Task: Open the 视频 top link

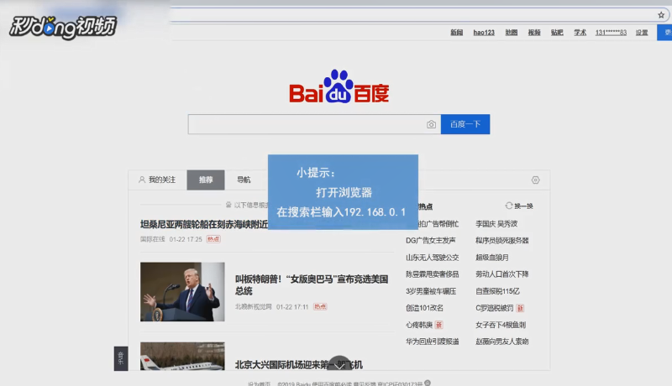Action: pyautogui.click(x=534, y=33)
